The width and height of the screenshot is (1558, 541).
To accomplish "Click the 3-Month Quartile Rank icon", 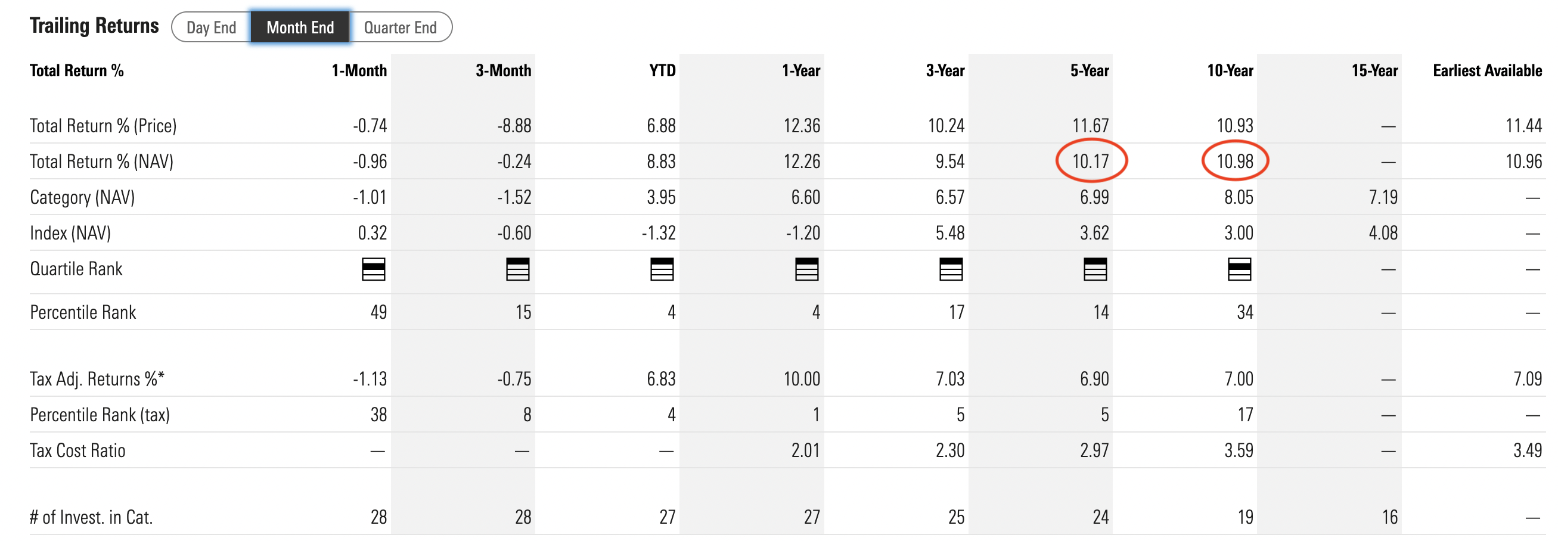I will 519,270.
